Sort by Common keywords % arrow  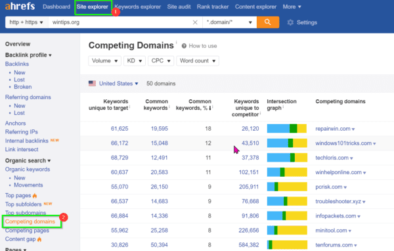point(210,108)
